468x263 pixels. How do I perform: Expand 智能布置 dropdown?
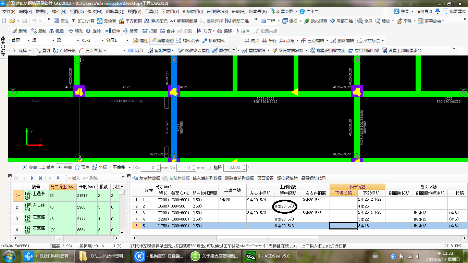(x=173, y=50)
